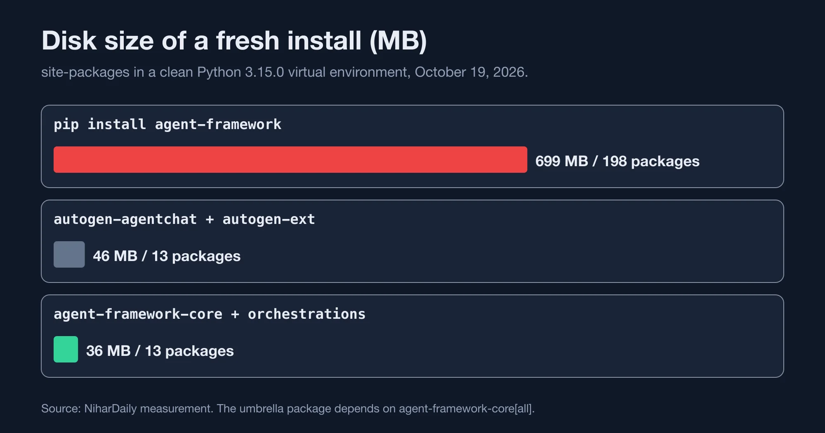
Task: Click the red 699 MB bar
Action: pyautogui.click(x=290, y=160)
